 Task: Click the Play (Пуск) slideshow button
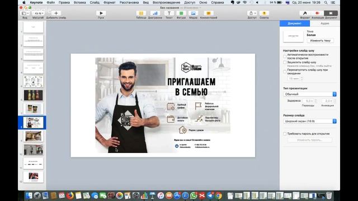pos(101,13)
